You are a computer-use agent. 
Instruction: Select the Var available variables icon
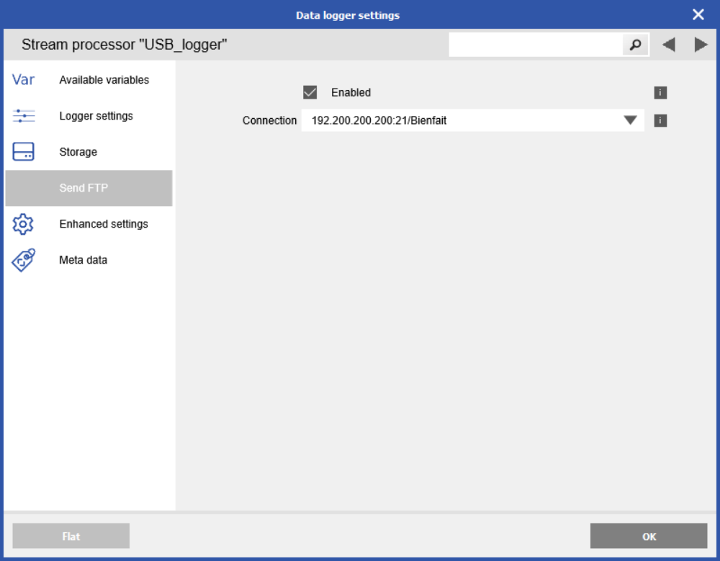point(23,80)
